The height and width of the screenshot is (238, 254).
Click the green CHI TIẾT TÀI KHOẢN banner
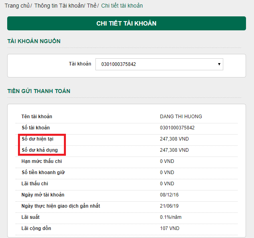point(126,24)
